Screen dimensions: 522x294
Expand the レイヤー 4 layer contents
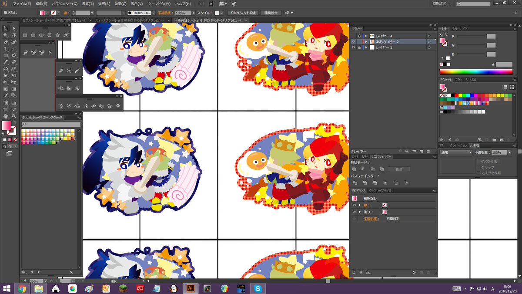(366, 36)
